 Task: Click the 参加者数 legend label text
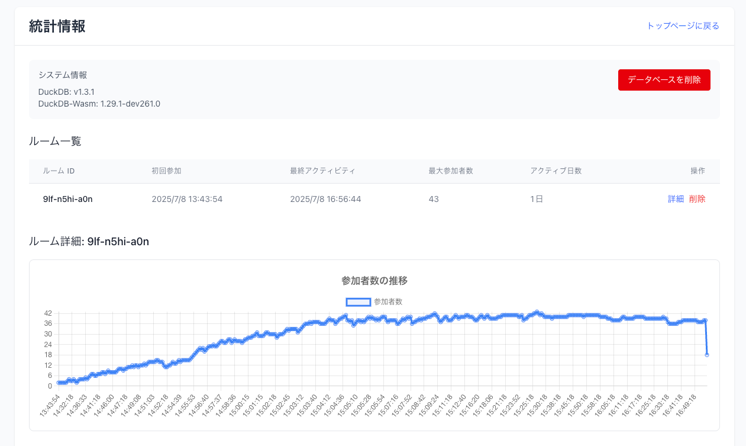coord(388,302)
